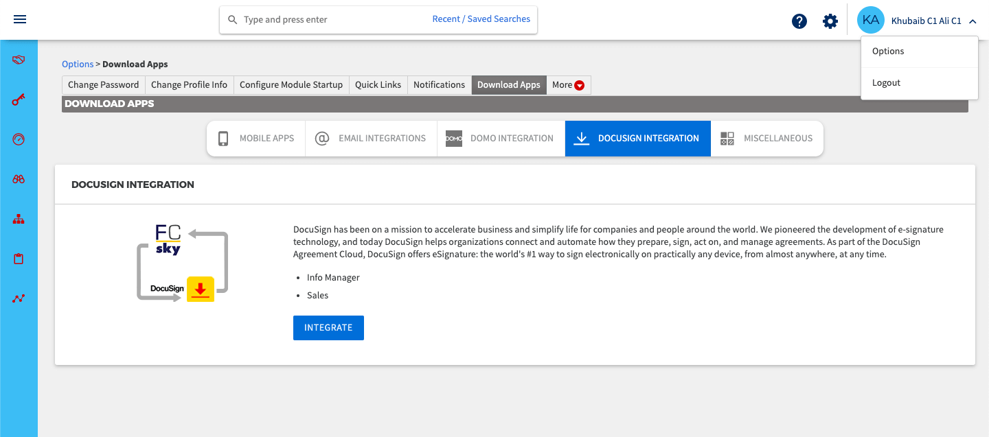Click the DOWNLOAD APPS gray header bar text
This screenshot has height=437, width=989.
pyautogui.click(x=109, y=104)
